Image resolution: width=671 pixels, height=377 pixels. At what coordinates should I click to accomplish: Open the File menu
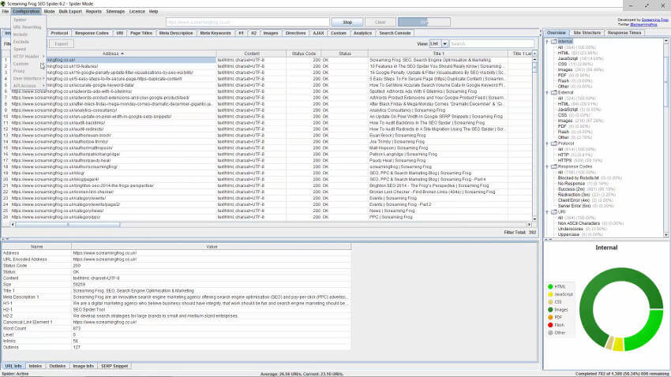point(6,12)
